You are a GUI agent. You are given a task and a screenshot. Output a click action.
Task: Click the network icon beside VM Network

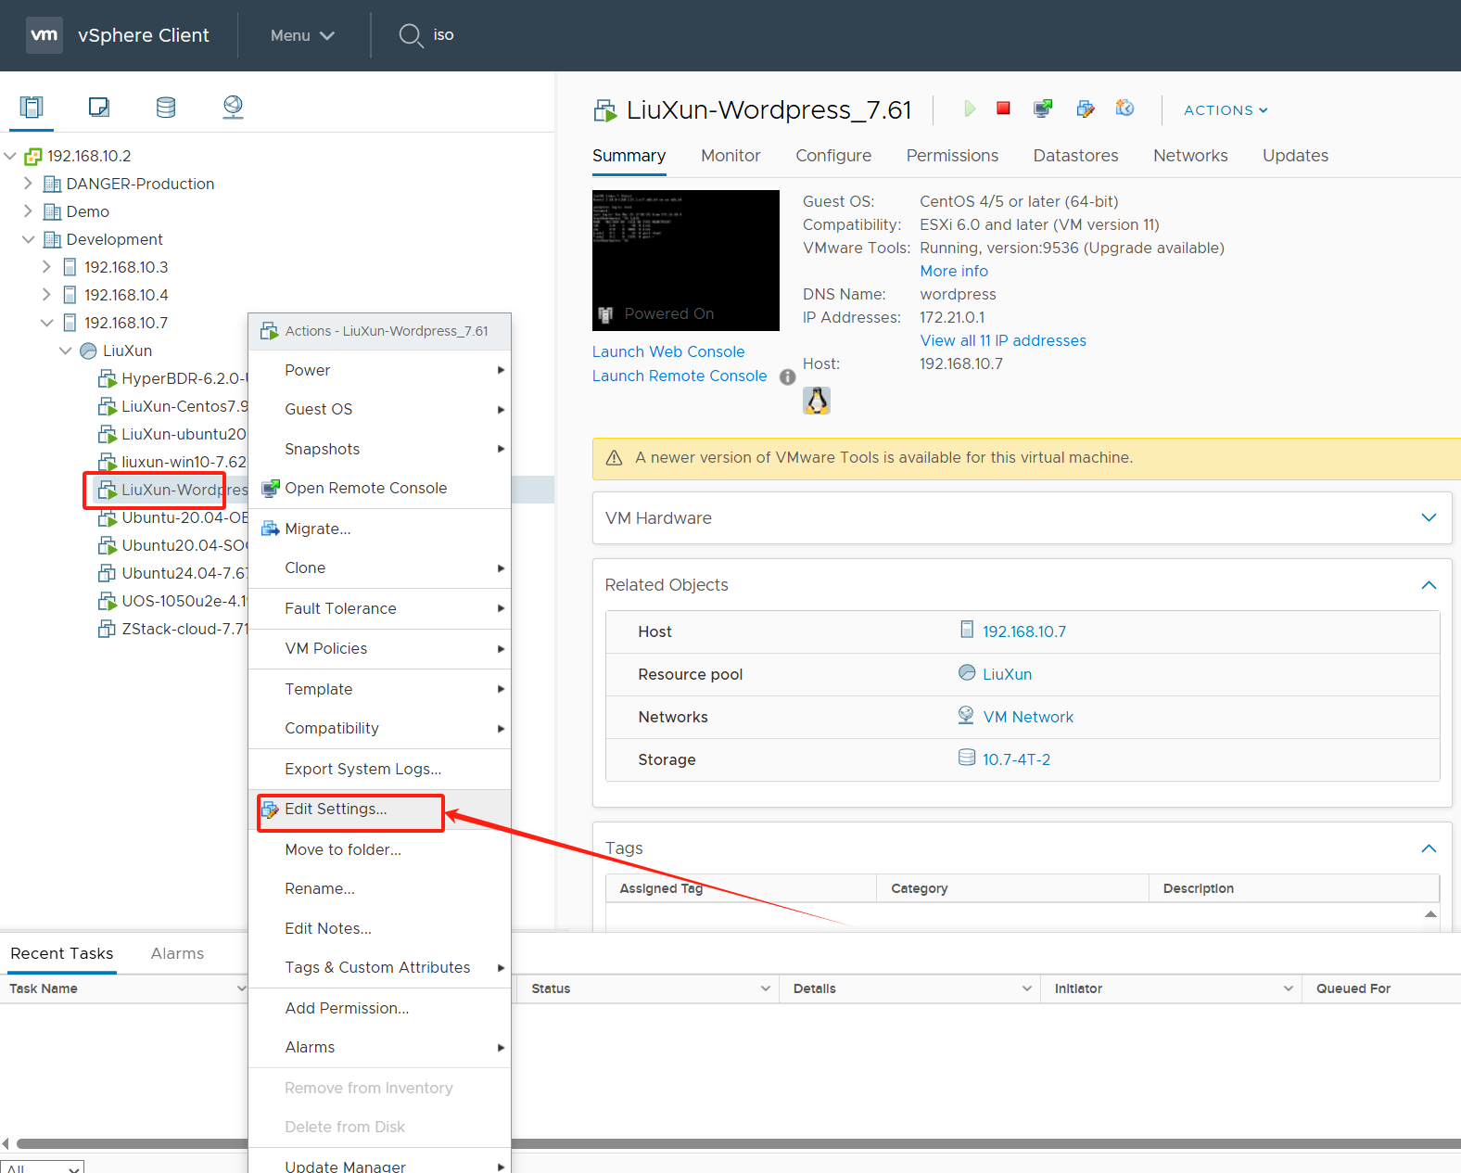966,715
